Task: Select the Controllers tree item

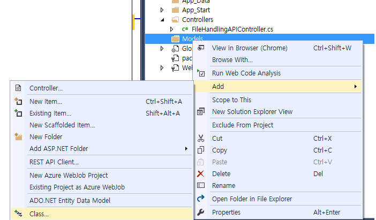Action: (x=198, y=20)
